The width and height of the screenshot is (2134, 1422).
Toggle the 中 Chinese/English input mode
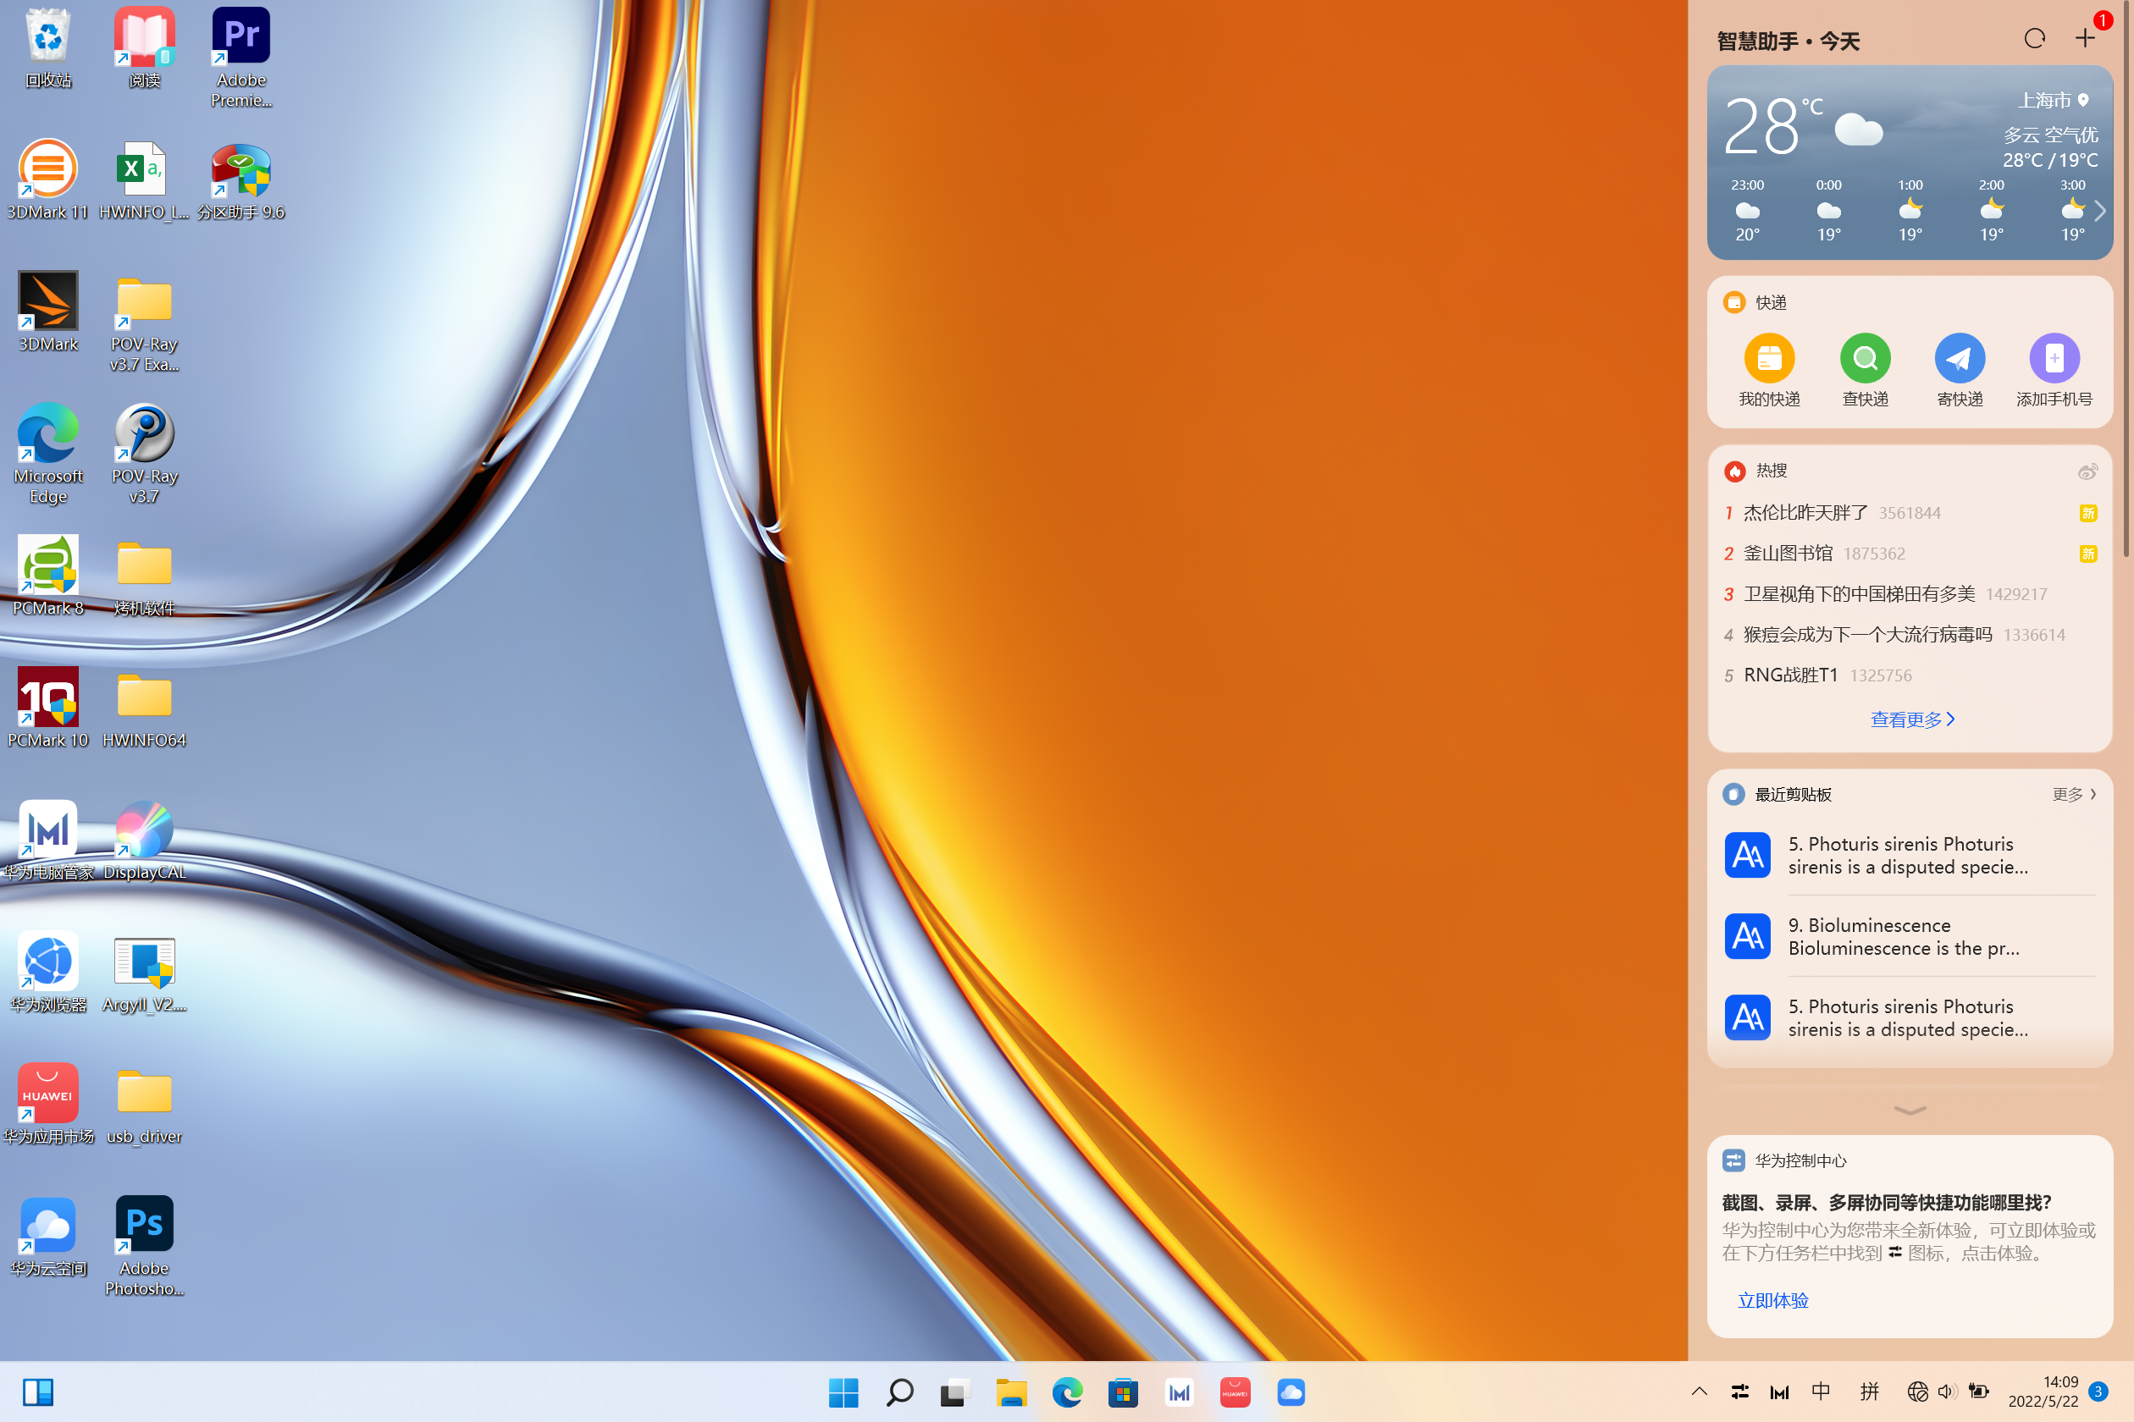pyautogui.click(x=1820, y=1392)
